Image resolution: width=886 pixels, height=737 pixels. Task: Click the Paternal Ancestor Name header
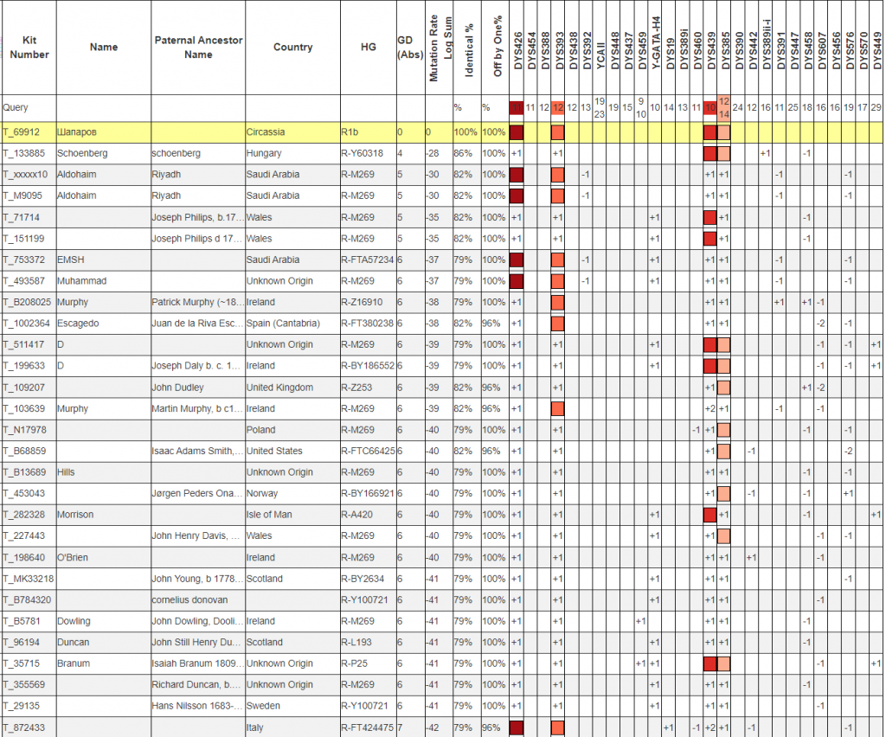(198, 48)
